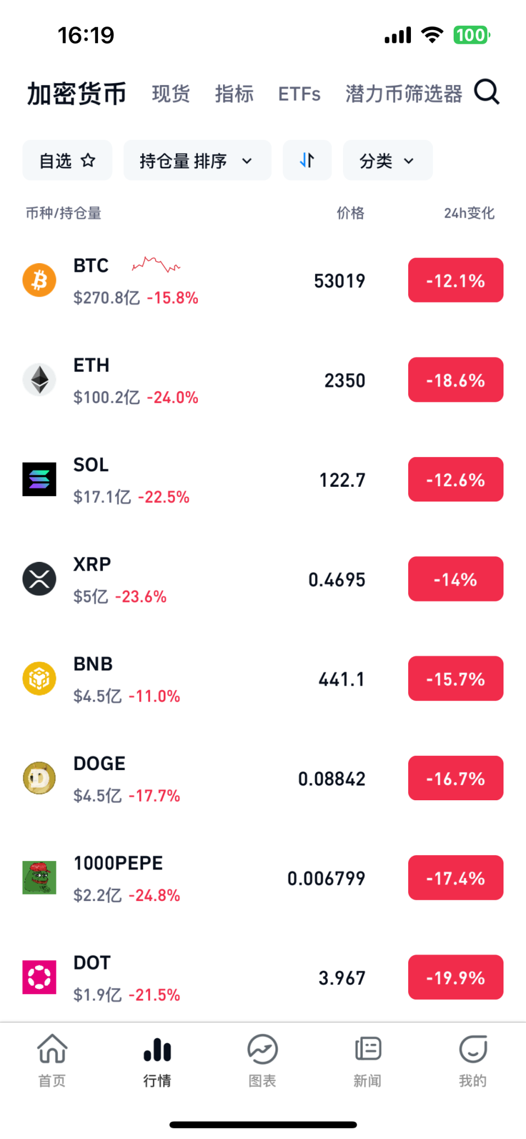Tap the BTC sparkline mini chart

[156, 265]
